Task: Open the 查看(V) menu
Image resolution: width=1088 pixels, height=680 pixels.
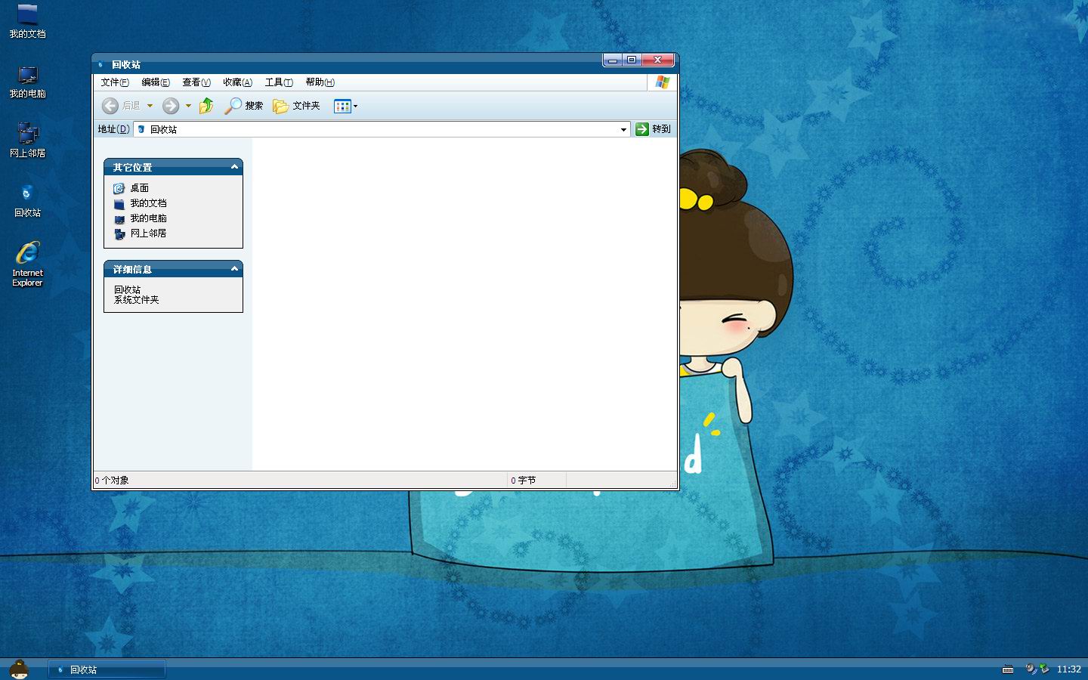Action: click(x=196, y=82)
